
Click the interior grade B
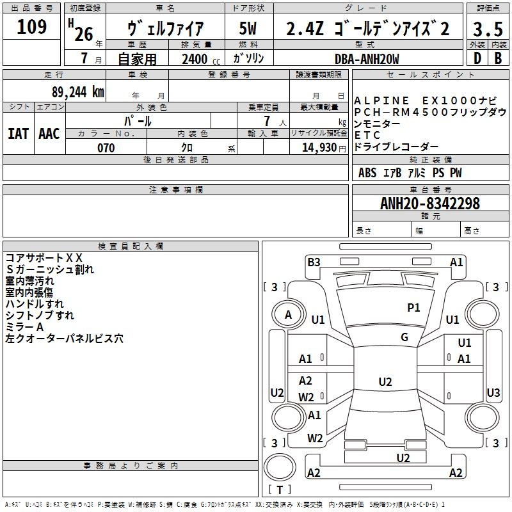499,58
